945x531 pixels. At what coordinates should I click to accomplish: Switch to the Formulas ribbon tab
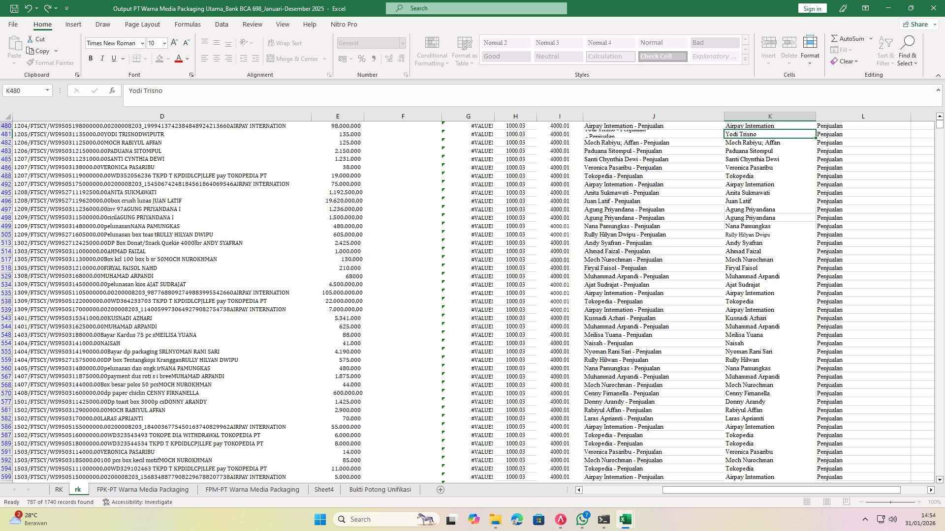tap(188, 24)
